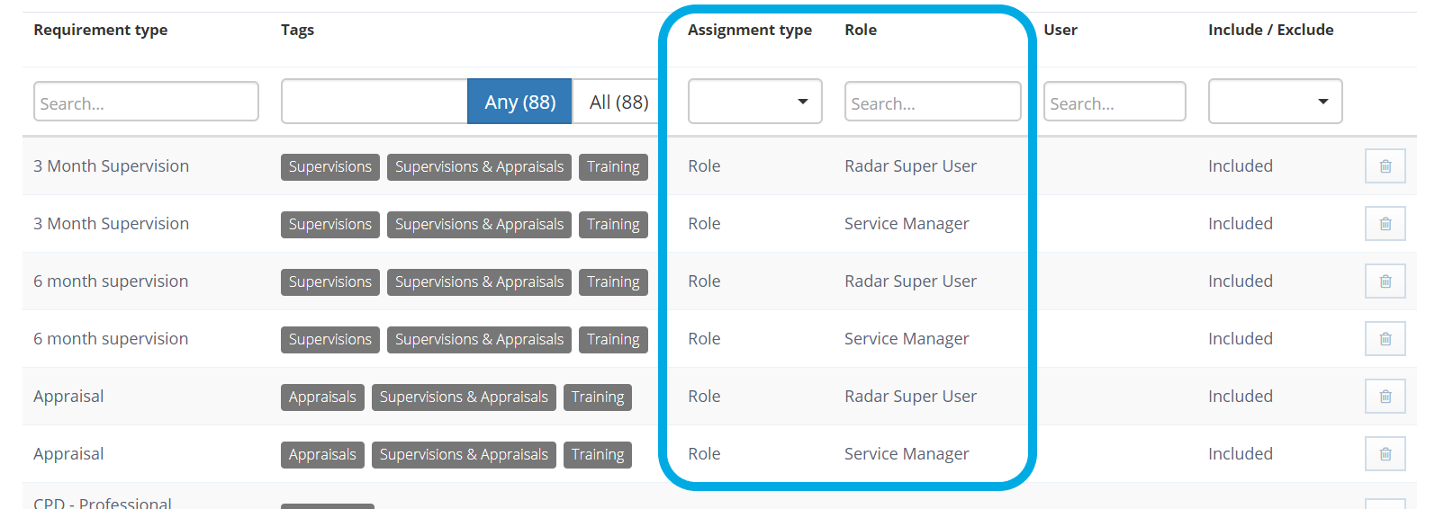Click Appraisals tag in Appraisal Radar Super User row
This screenshot has height=509, width=1435.
[322, 397]
